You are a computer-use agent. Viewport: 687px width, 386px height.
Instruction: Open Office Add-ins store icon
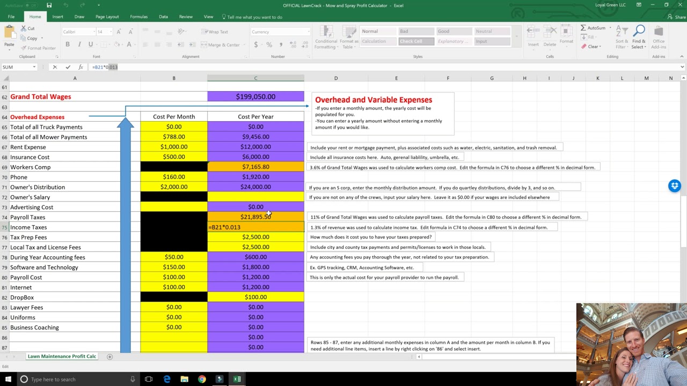pos(659,38)
